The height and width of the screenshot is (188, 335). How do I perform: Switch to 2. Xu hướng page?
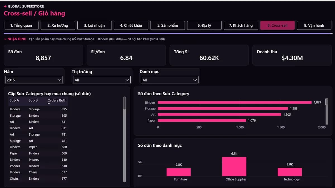58,25
